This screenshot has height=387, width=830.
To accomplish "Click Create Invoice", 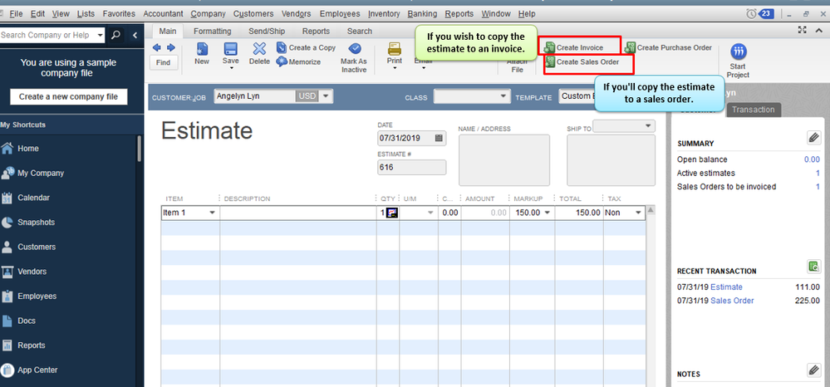I will click(x=574, y=47).
